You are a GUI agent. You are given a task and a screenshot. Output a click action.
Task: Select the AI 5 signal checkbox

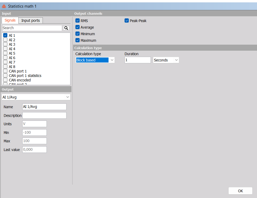point(5,53)
